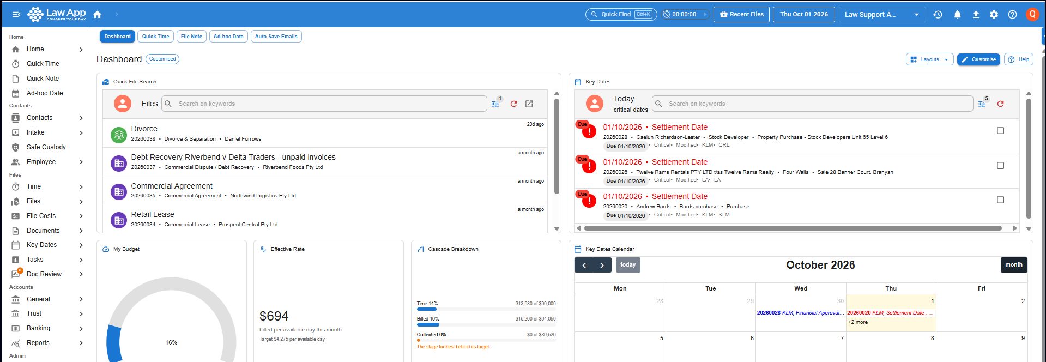The height and width of the screenshot is (362, 1046).
Task: Expand the Contacts sidebar item
Action: coord(81,118)
